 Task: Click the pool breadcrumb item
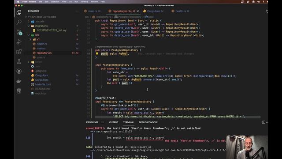[151, 17]
